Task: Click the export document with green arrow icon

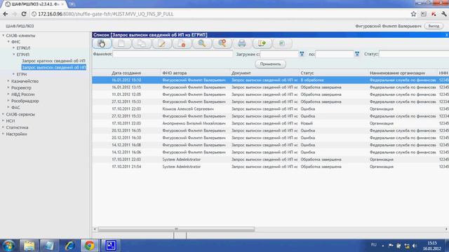Action: [x=262, y=43]
